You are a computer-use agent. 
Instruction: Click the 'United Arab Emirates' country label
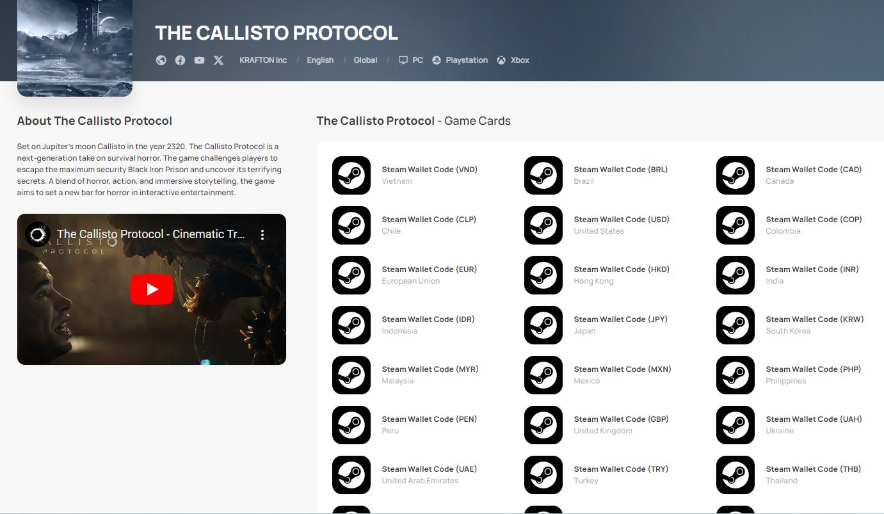tap(420, 481)
